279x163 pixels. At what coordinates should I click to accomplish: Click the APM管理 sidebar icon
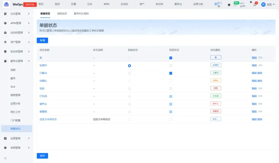(x=5, y=23)
